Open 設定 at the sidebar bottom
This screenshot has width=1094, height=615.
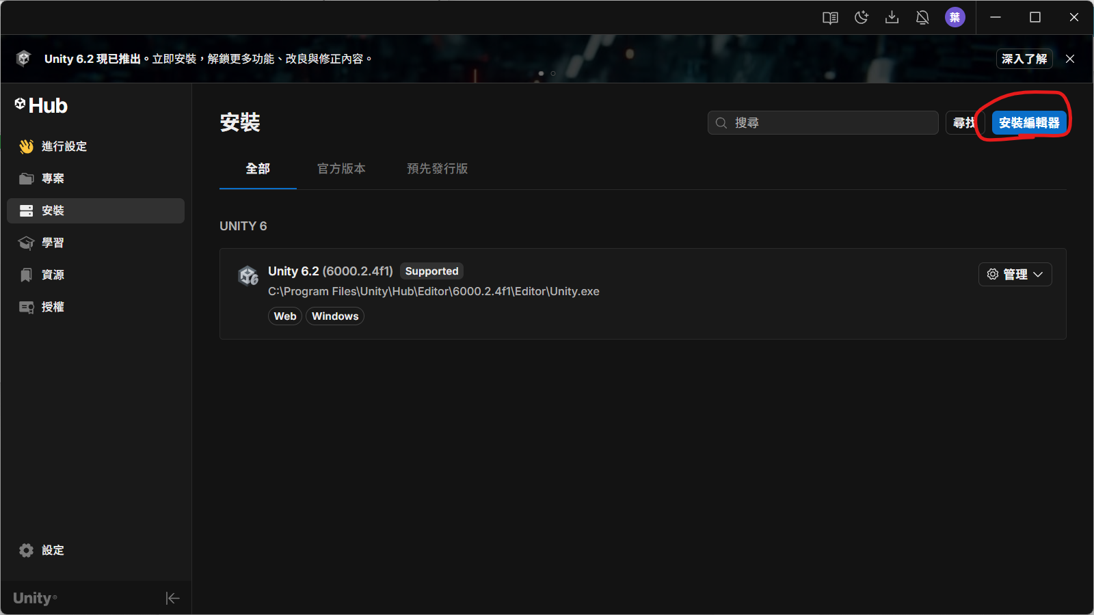point(96,550)
